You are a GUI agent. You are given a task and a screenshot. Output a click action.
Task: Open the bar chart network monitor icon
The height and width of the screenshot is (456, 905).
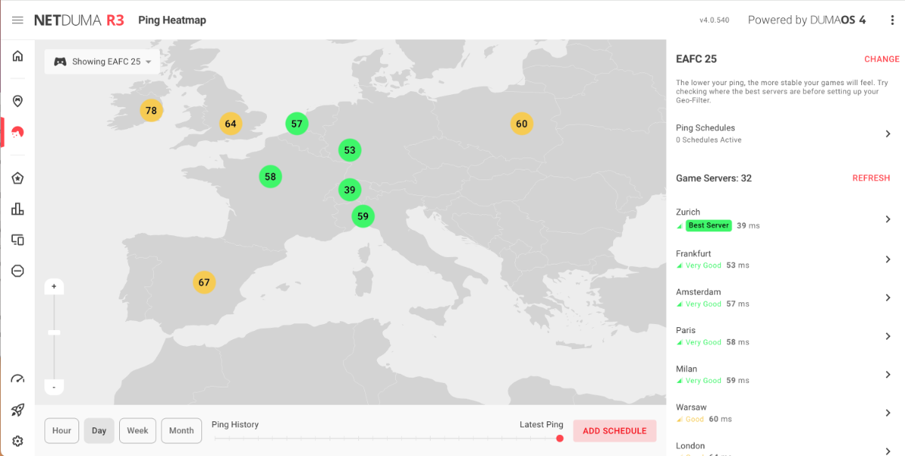[17, 209]
